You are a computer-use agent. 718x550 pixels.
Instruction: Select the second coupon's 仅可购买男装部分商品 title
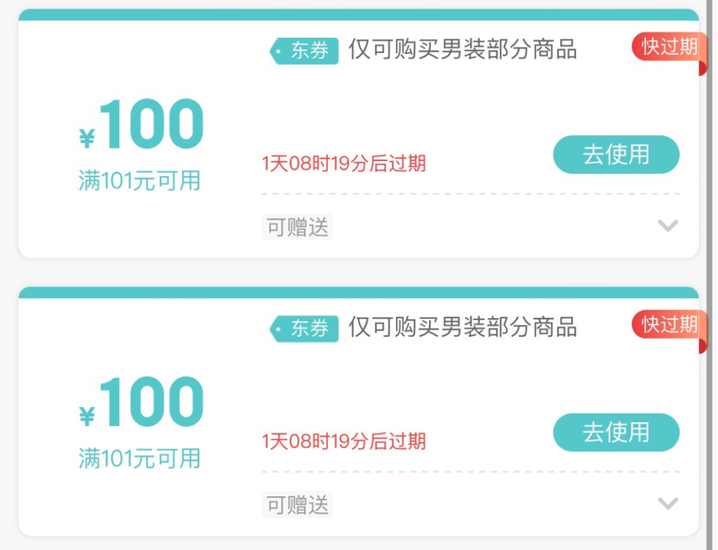[463, 327]
